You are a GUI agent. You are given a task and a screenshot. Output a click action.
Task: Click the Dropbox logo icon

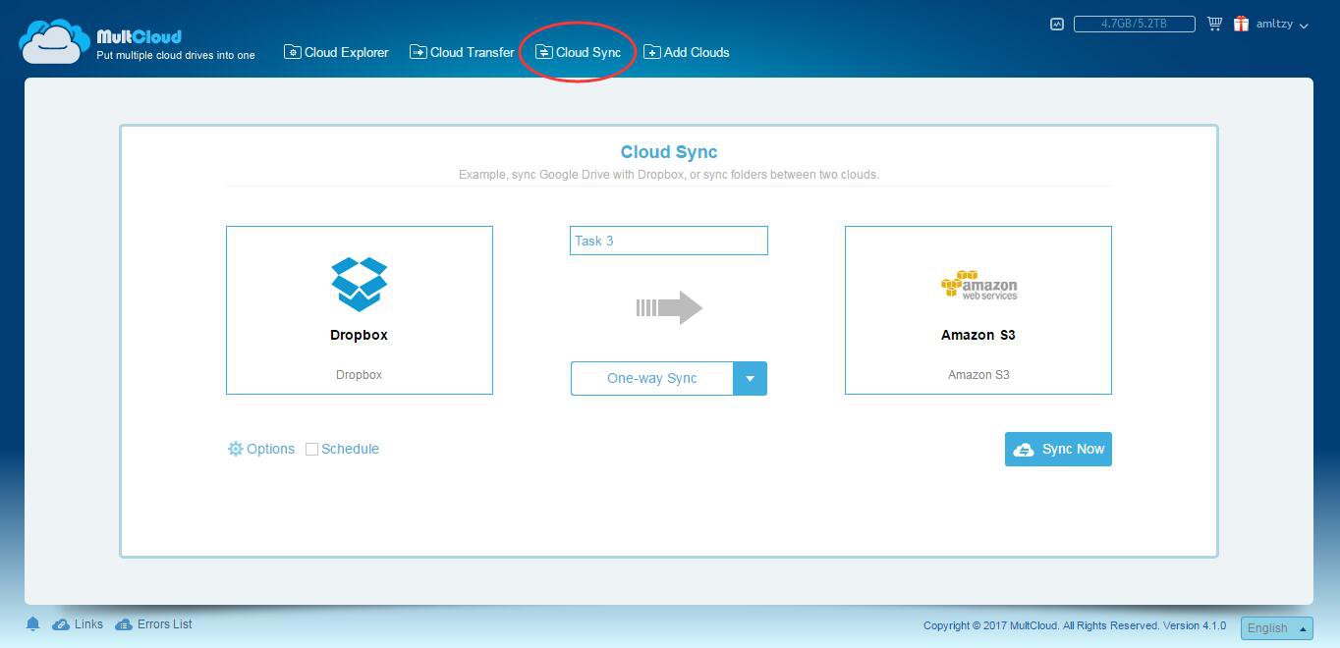[x=360, y=285]
